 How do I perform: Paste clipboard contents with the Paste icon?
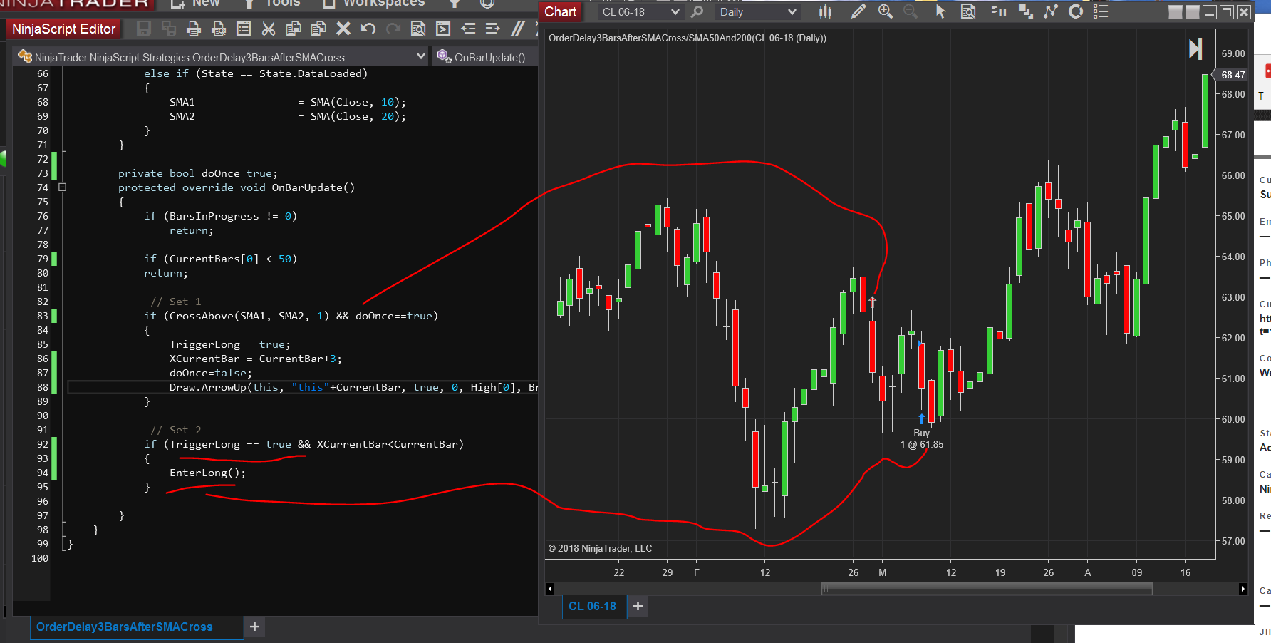click(318, 29)
